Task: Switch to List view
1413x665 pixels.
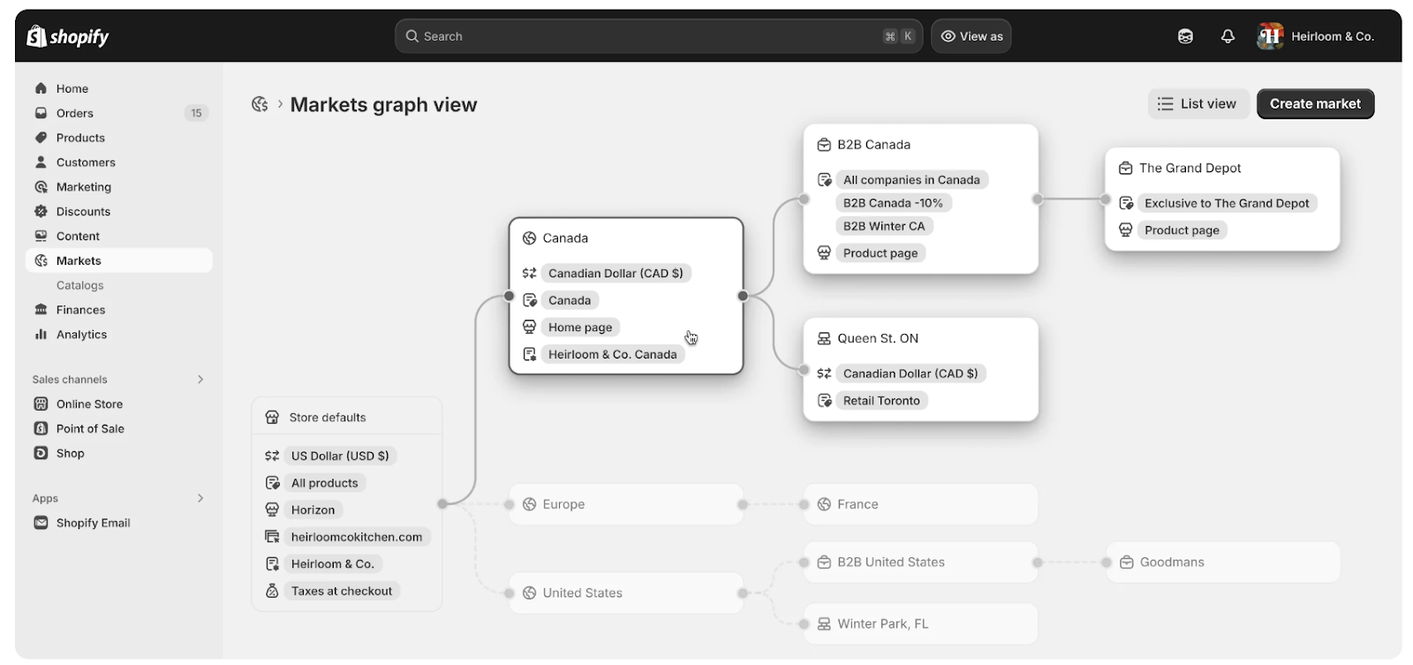Action: 1198,103
